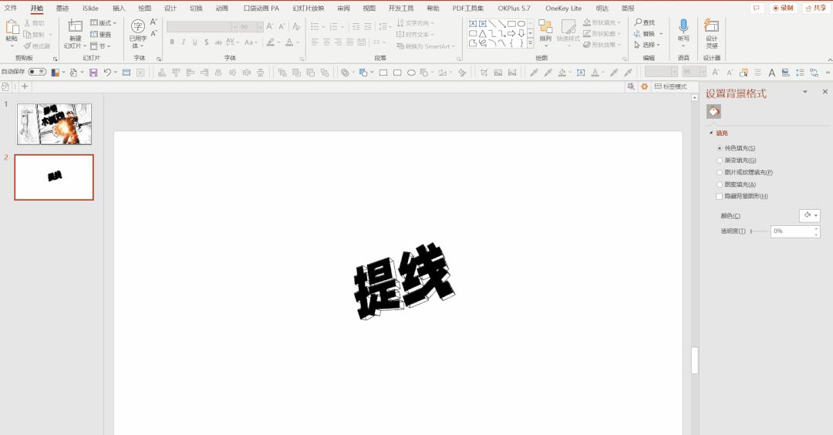Click the add new tab plus button
The height and width of the screenshot is (435, 833).
(x=25, y=86)
